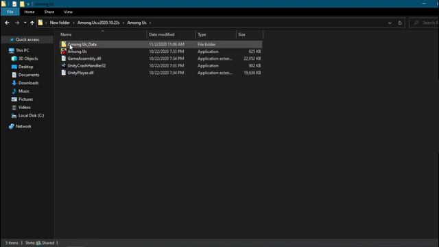Click Among Us breadcrumb segment

[137, 23]
